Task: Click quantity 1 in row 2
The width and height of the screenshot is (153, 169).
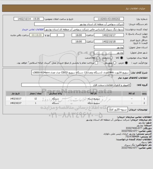Action: [x=36, y=103]
